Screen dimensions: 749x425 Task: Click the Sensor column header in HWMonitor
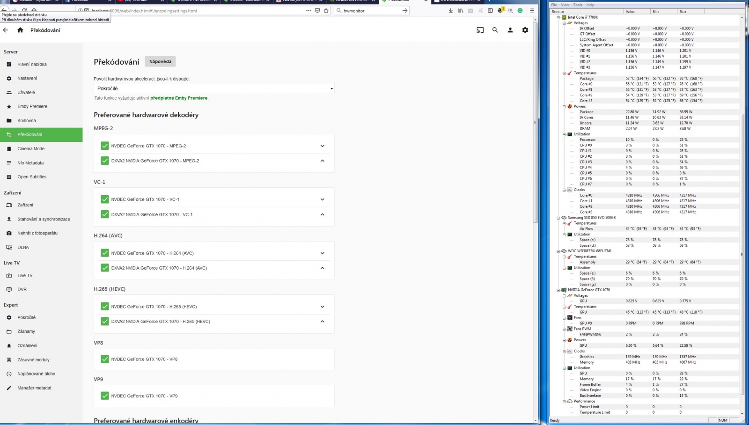point(587,11)
